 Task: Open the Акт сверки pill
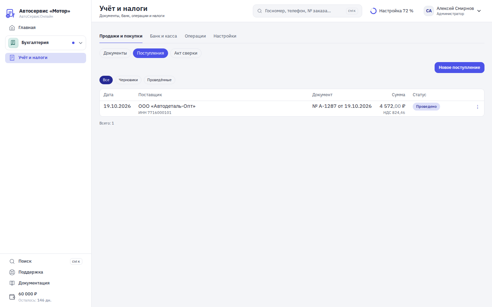(186, 53)
